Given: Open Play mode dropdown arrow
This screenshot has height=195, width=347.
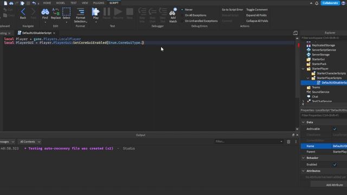Looking at the screenshot, I should pyautogui.click(x=96, y=22).
